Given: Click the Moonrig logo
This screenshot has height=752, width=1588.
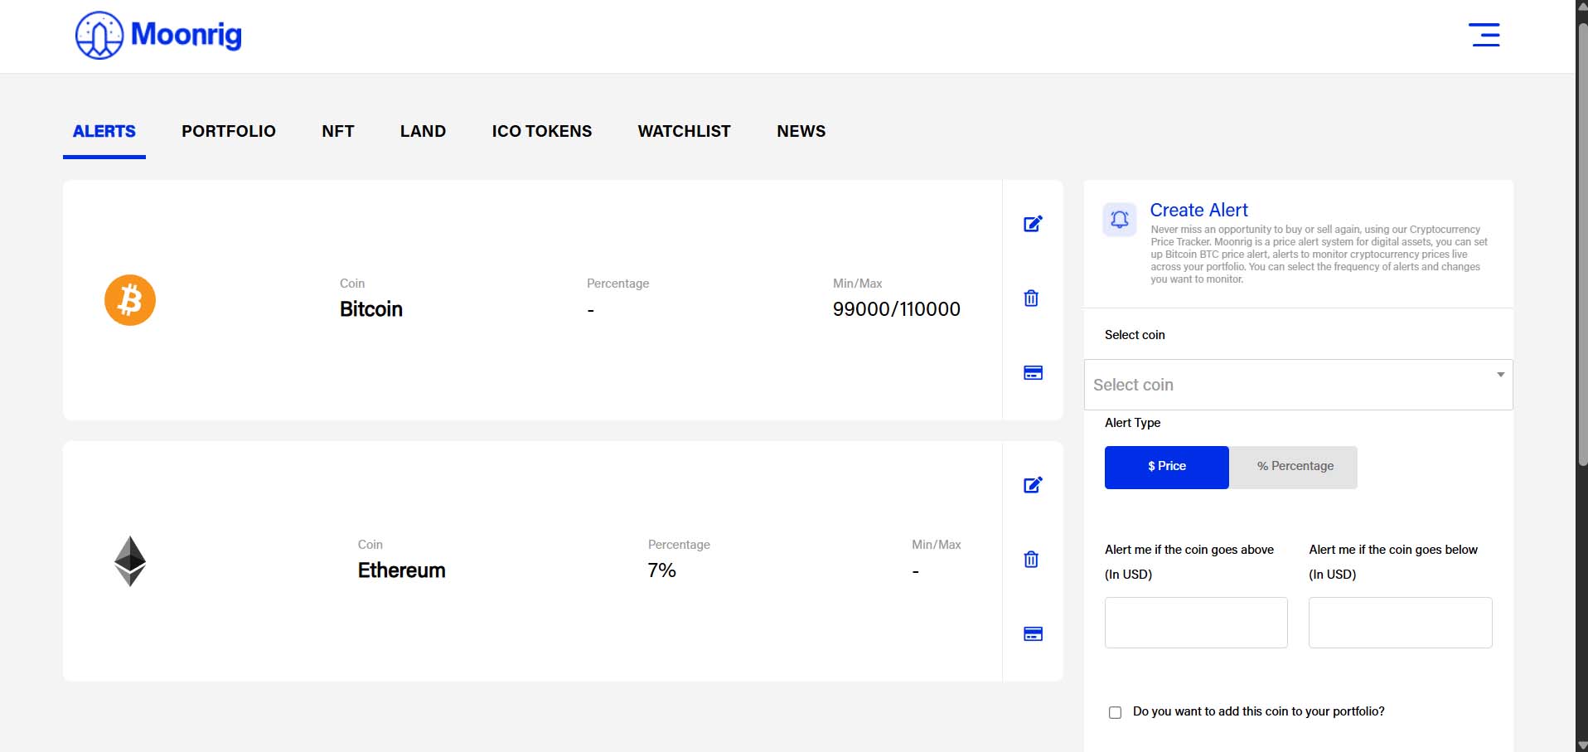Looking at the screenshot, I should [x=158, y=35].
